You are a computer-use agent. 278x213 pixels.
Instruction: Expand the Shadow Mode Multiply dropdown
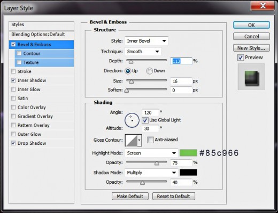tap(151, 173)
